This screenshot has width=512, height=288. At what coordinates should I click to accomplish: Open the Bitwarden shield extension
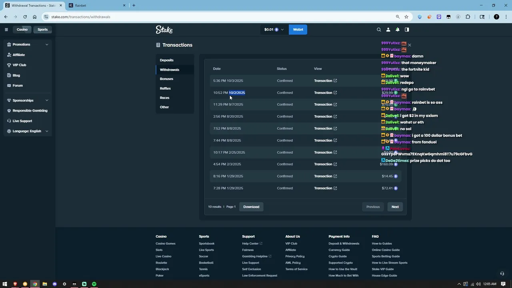420,17
